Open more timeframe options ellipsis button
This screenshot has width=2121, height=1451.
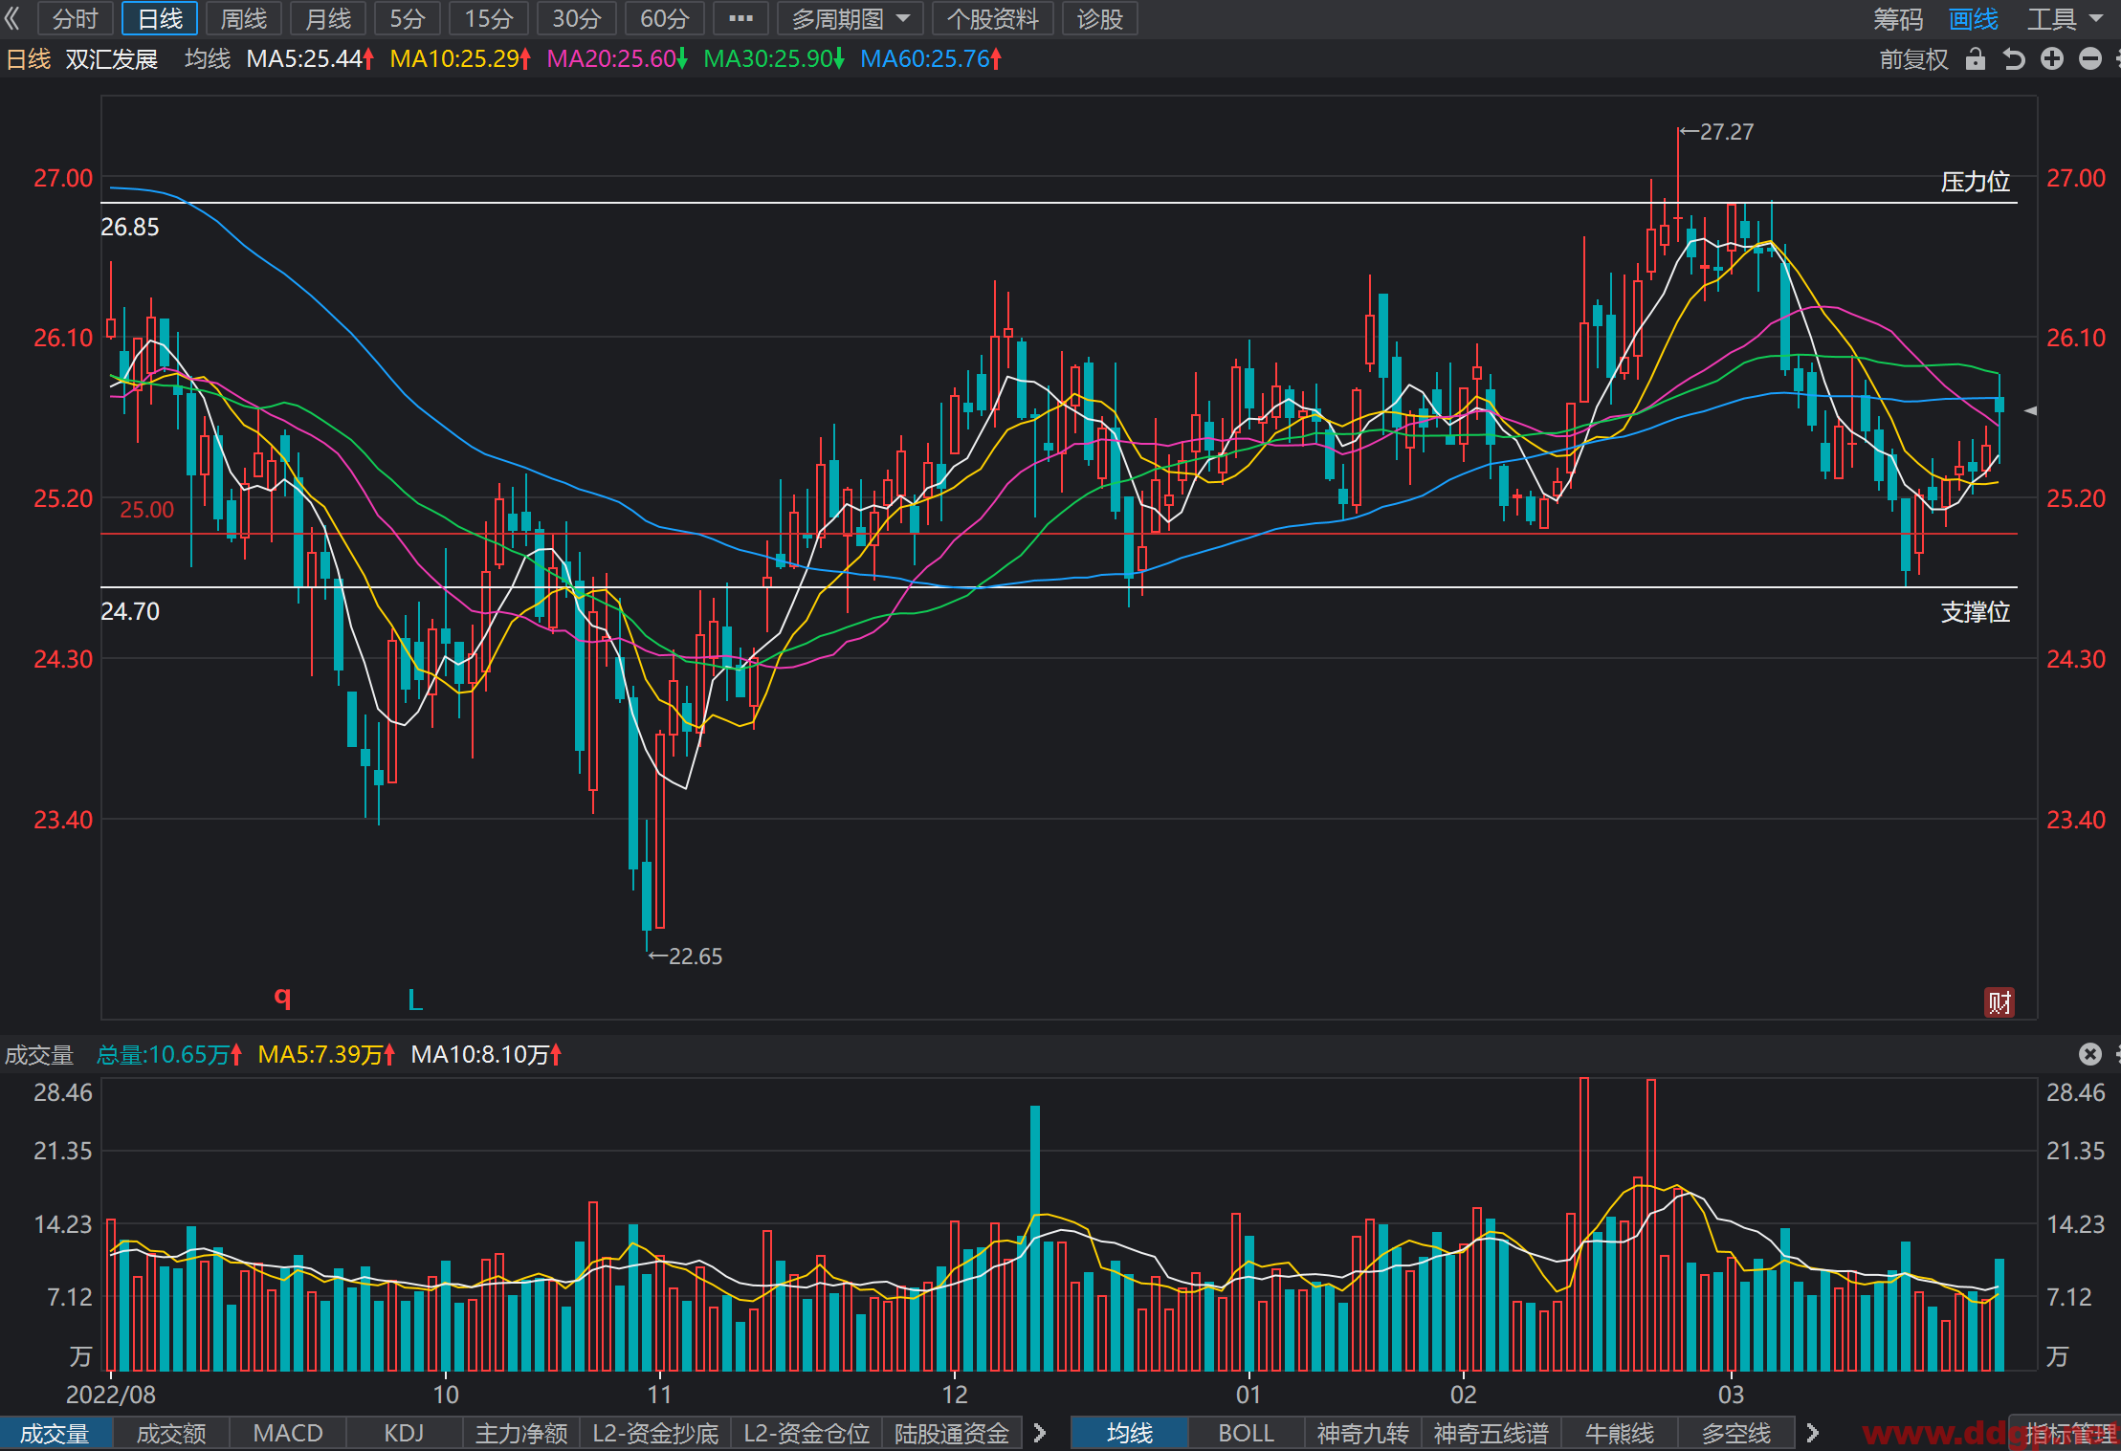click(741, 18)
